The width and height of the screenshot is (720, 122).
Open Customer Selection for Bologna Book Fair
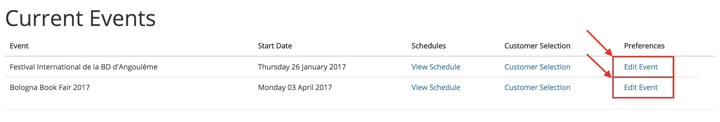(537, 87)
